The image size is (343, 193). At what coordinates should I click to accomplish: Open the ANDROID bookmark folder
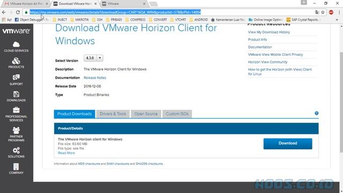[x=199, y=20]
